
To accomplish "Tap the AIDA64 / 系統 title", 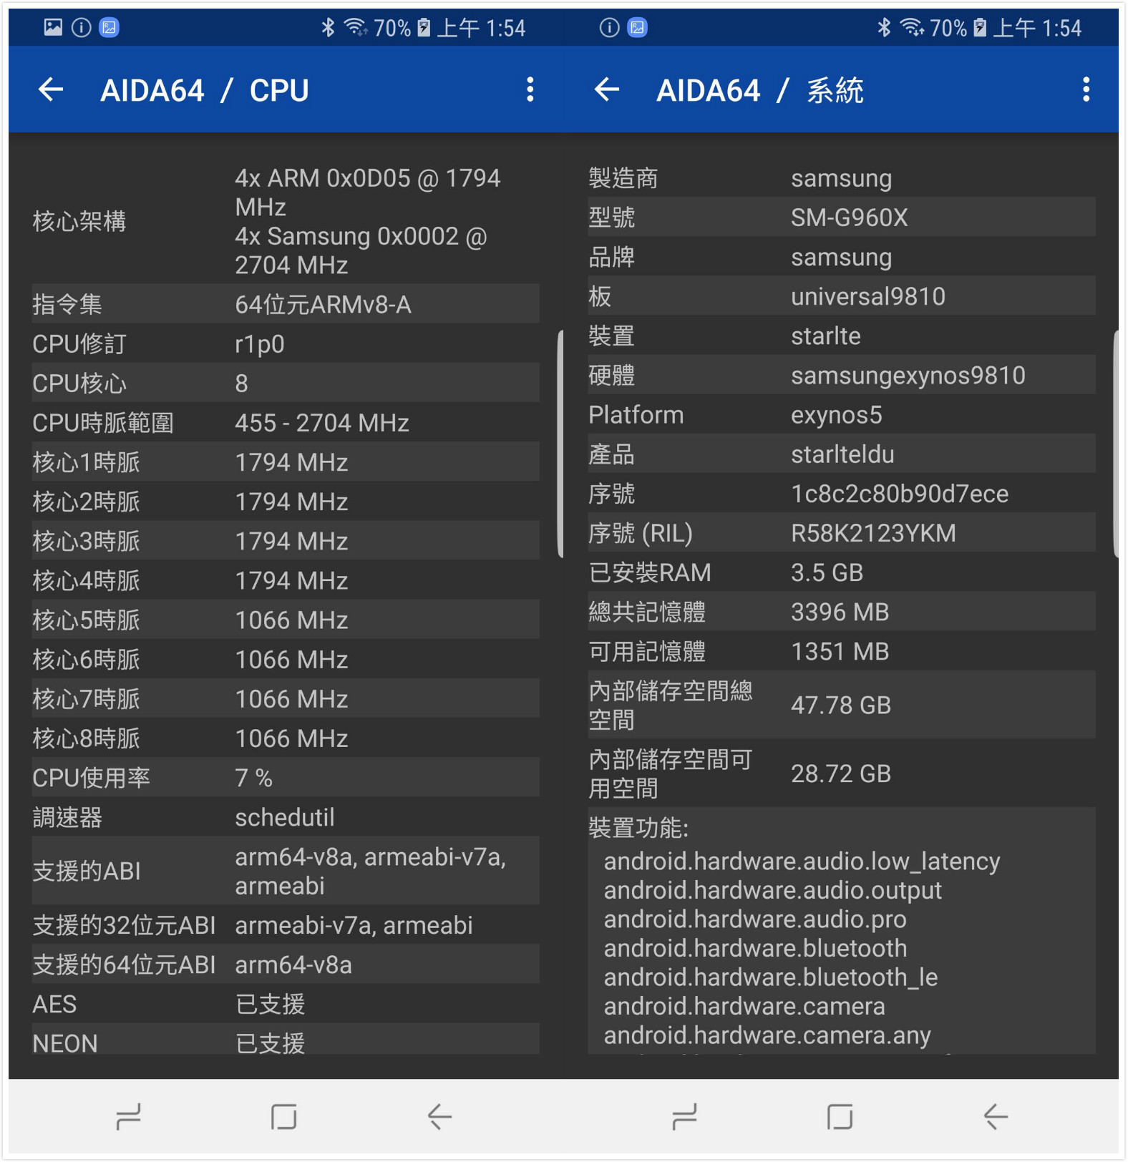I will [760, 90].
